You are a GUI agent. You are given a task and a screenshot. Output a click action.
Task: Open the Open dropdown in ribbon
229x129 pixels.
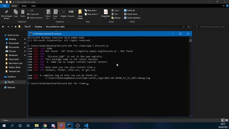point(116,10)
